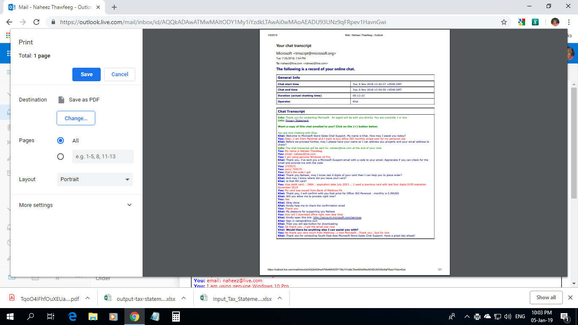Click the Windows Start button
Screen dimensions: 578x325
(x=10, y=317)
